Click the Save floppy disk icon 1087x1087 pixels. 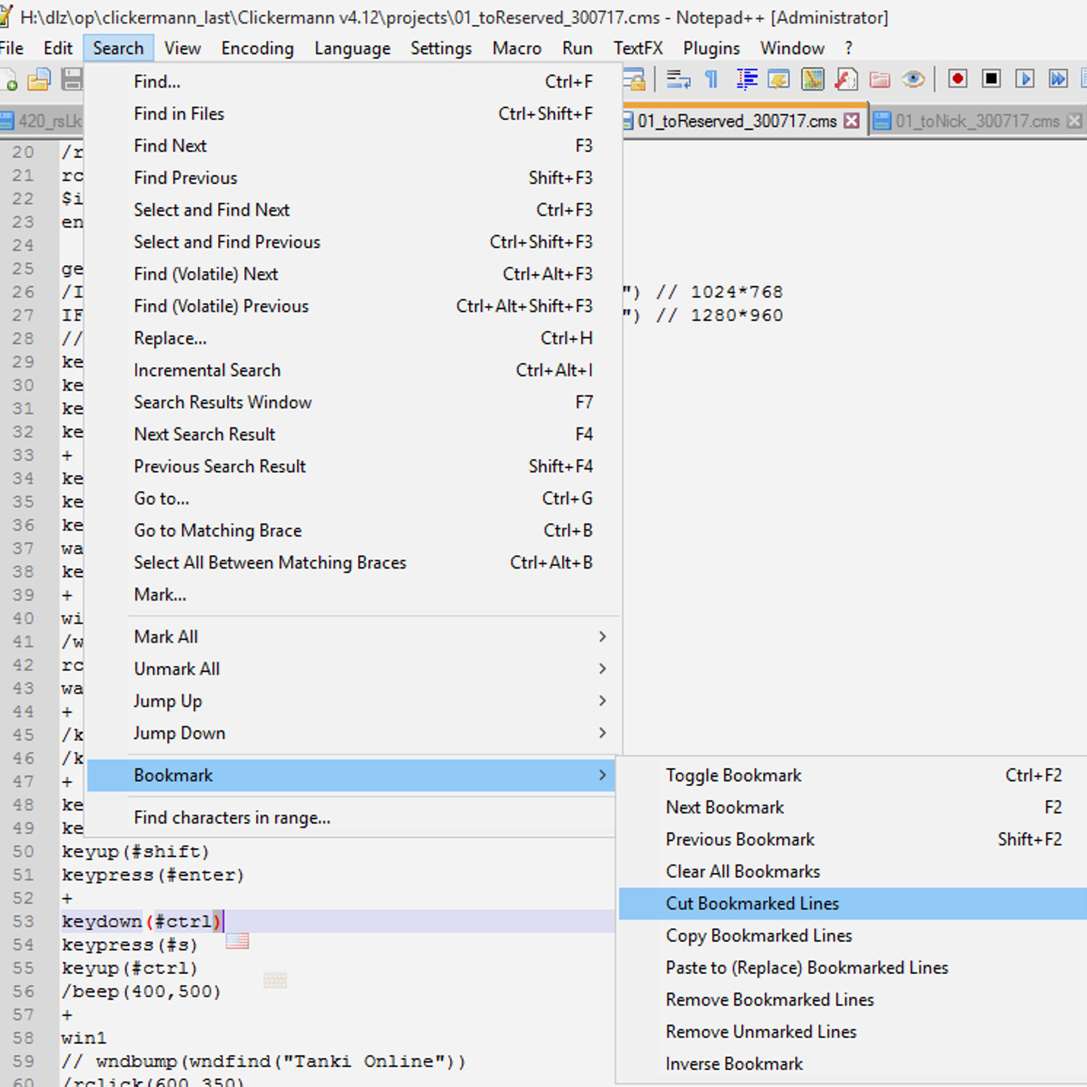[71, 80]
